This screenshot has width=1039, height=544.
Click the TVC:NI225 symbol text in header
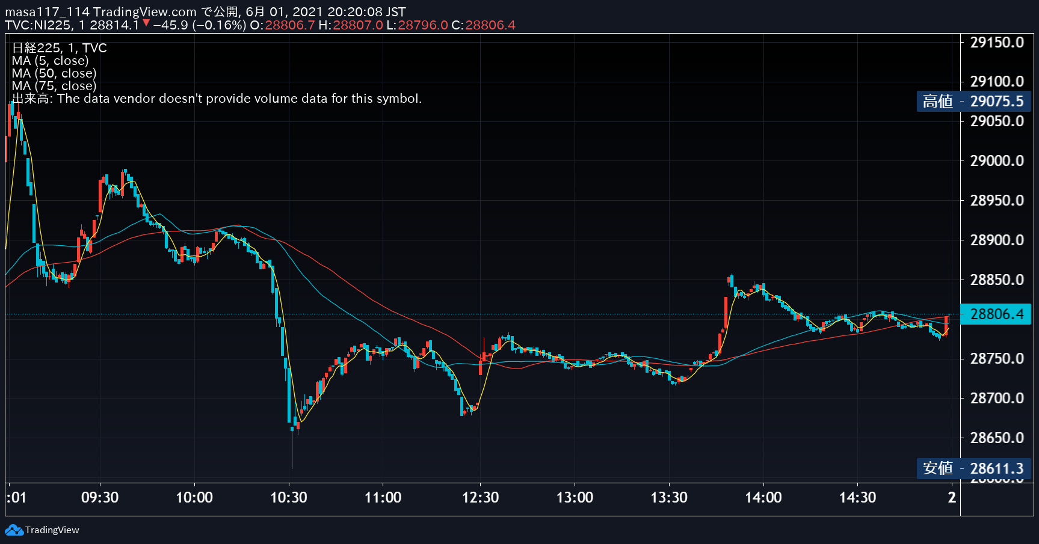pyautogui.click(x=37, y=25)
